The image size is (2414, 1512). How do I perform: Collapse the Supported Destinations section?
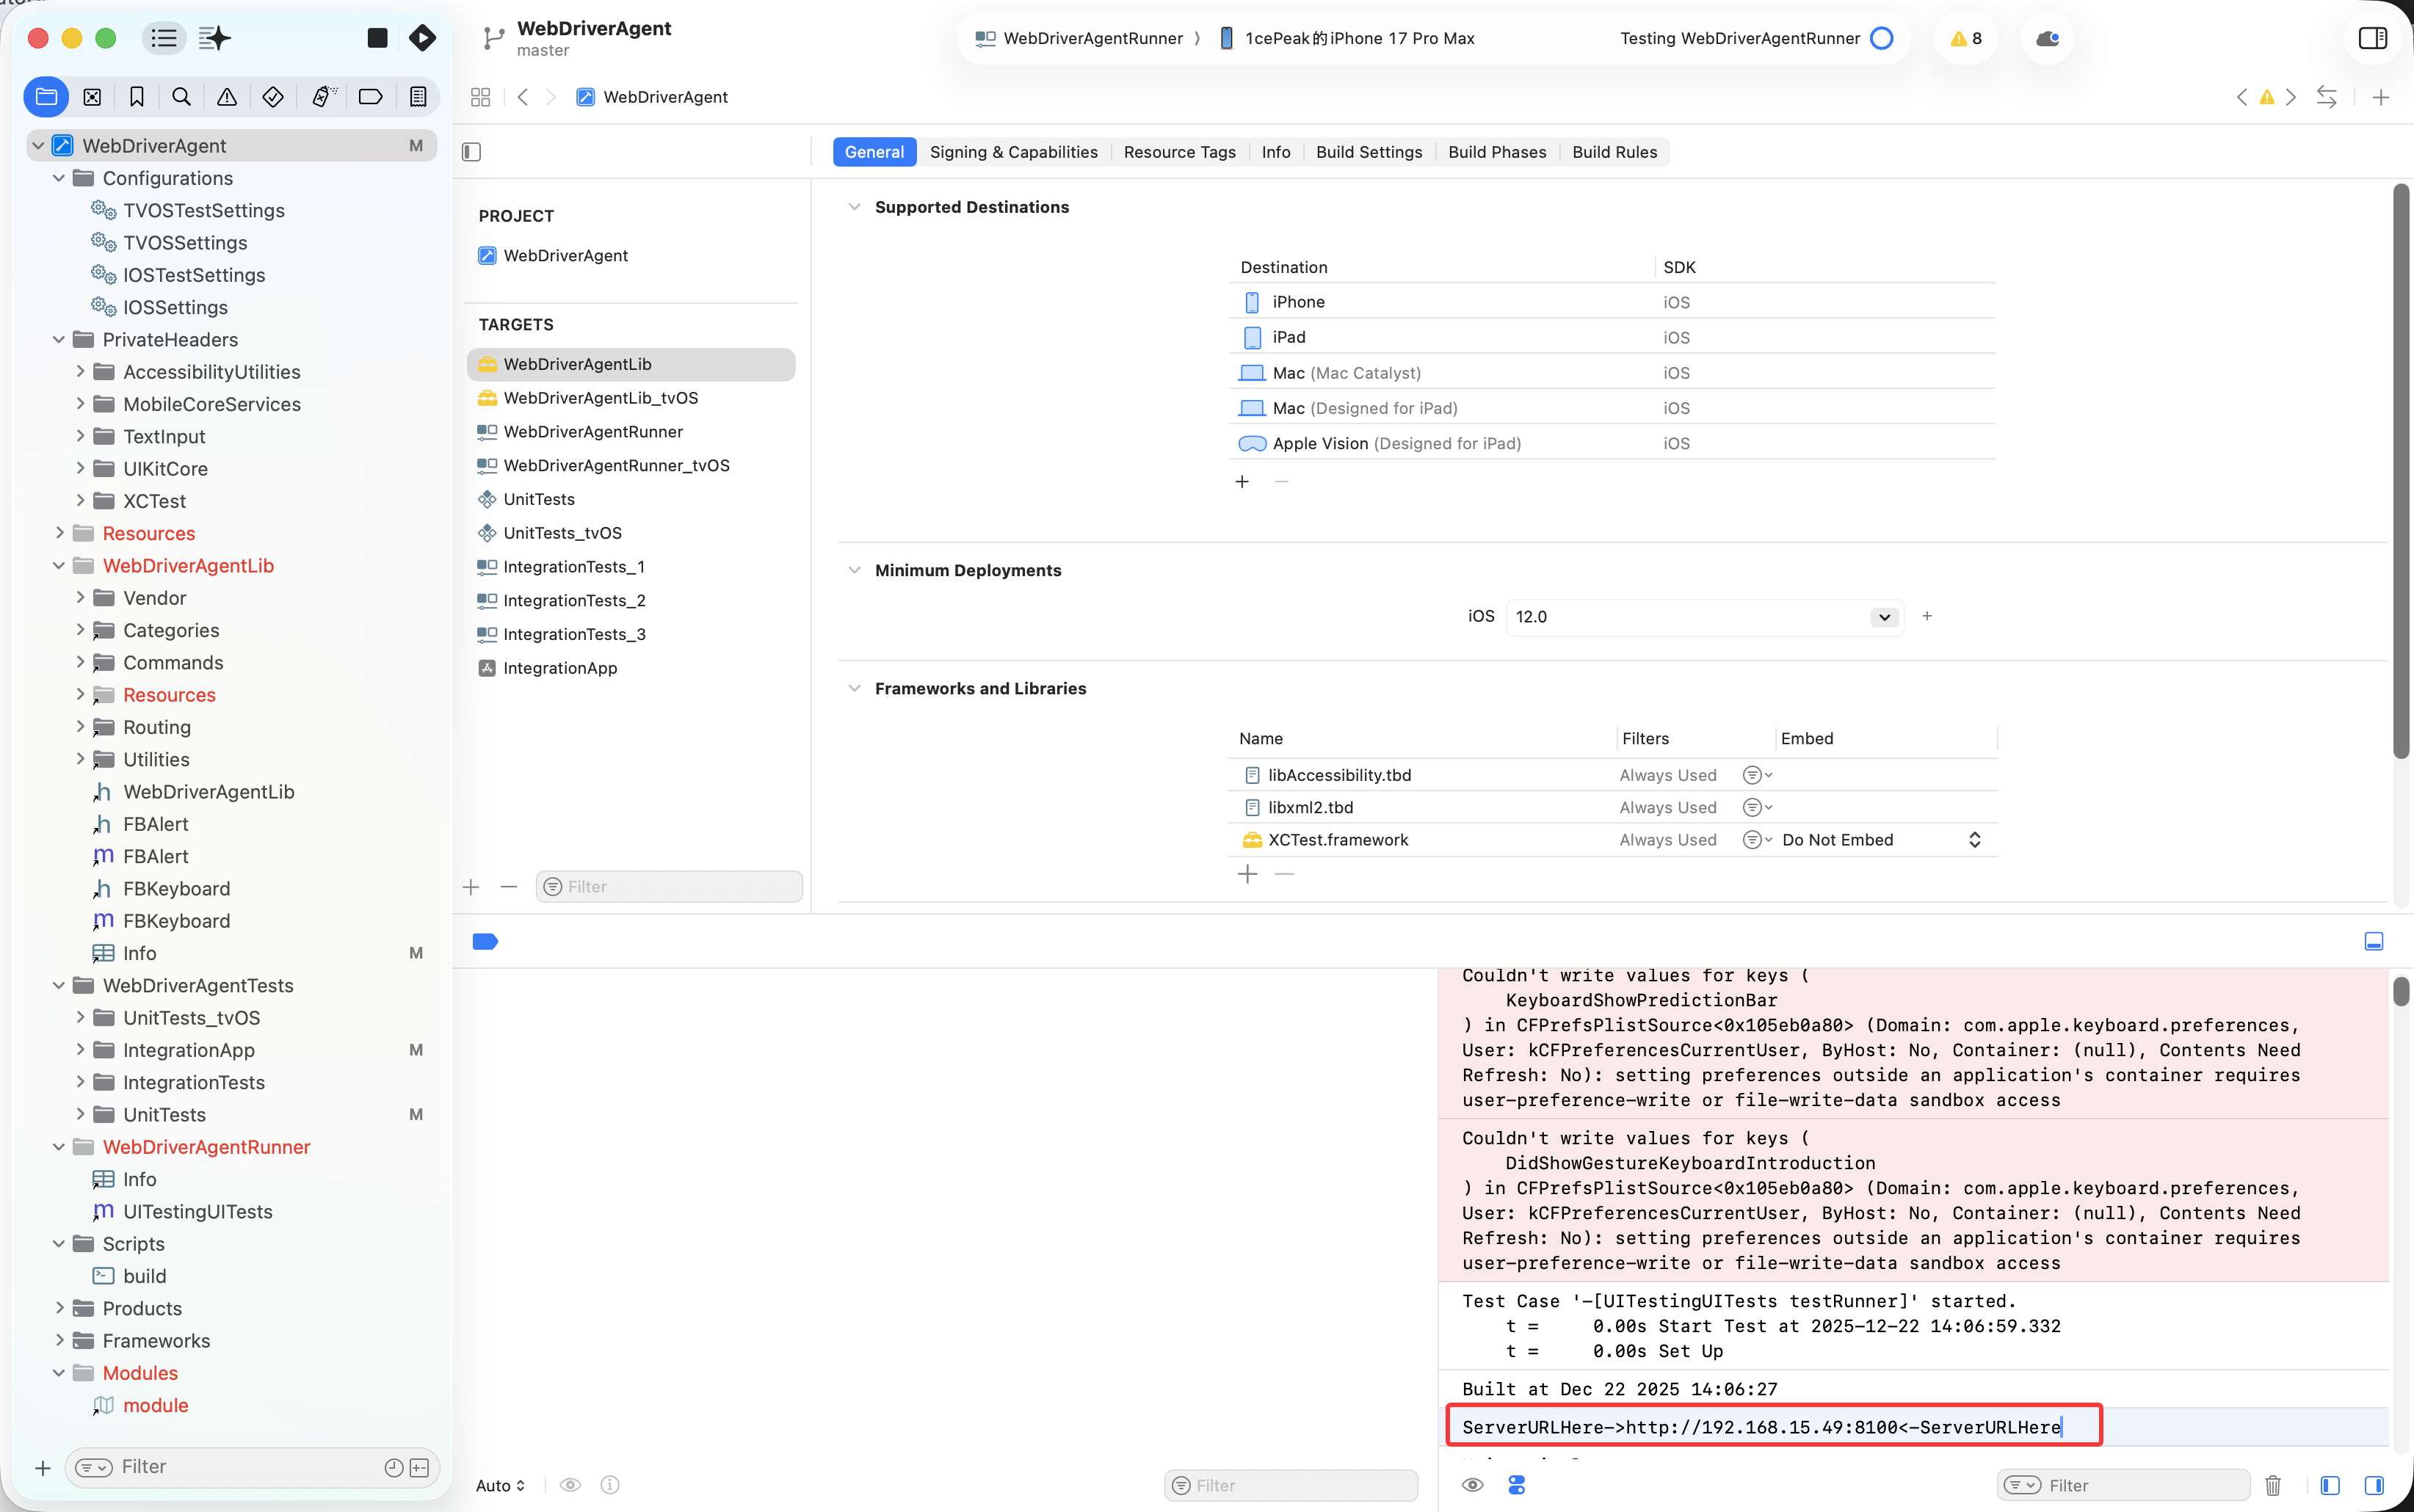click(x=854, y=207)
